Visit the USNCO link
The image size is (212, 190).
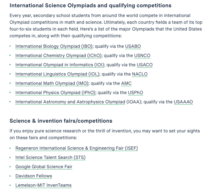pyautogui.click(x=142, y=55)
